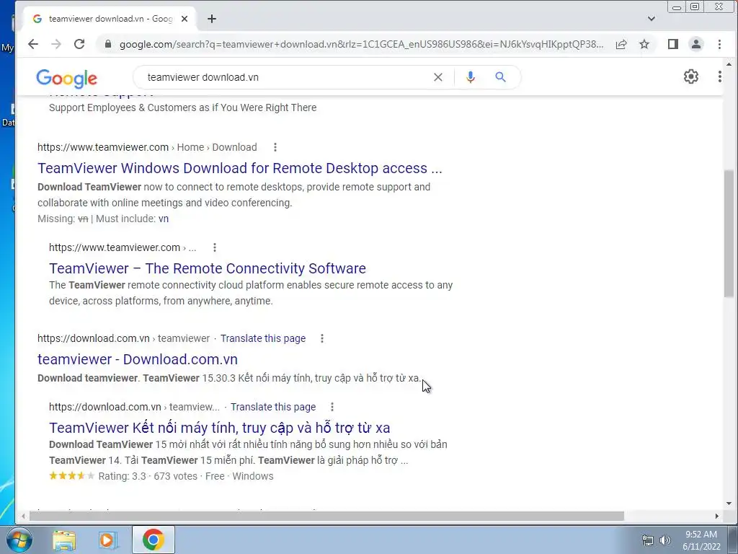Click the scroll right arrow
This screenshot has height=554, width=738.
[717, 516]
